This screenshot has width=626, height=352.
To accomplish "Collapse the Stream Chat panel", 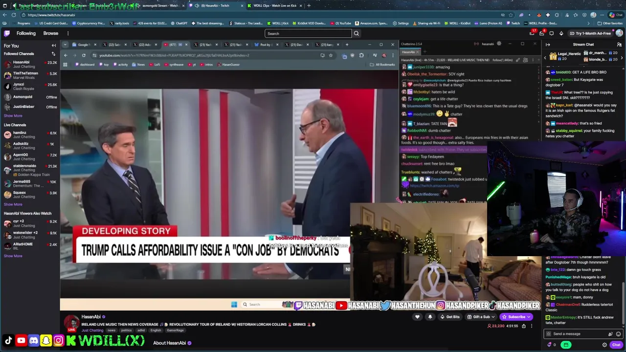I will tap(548, 44).
